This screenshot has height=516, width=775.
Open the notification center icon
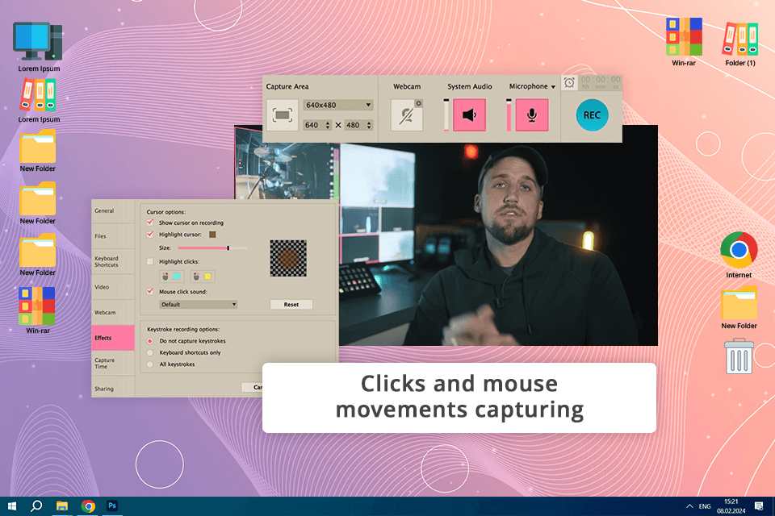click(759, 506)
